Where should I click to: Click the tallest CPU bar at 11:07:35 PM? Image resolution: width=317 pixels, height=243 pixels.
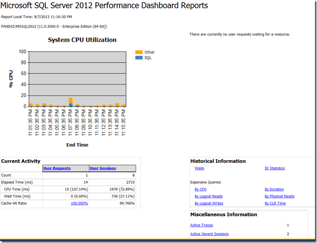(71, 102)
